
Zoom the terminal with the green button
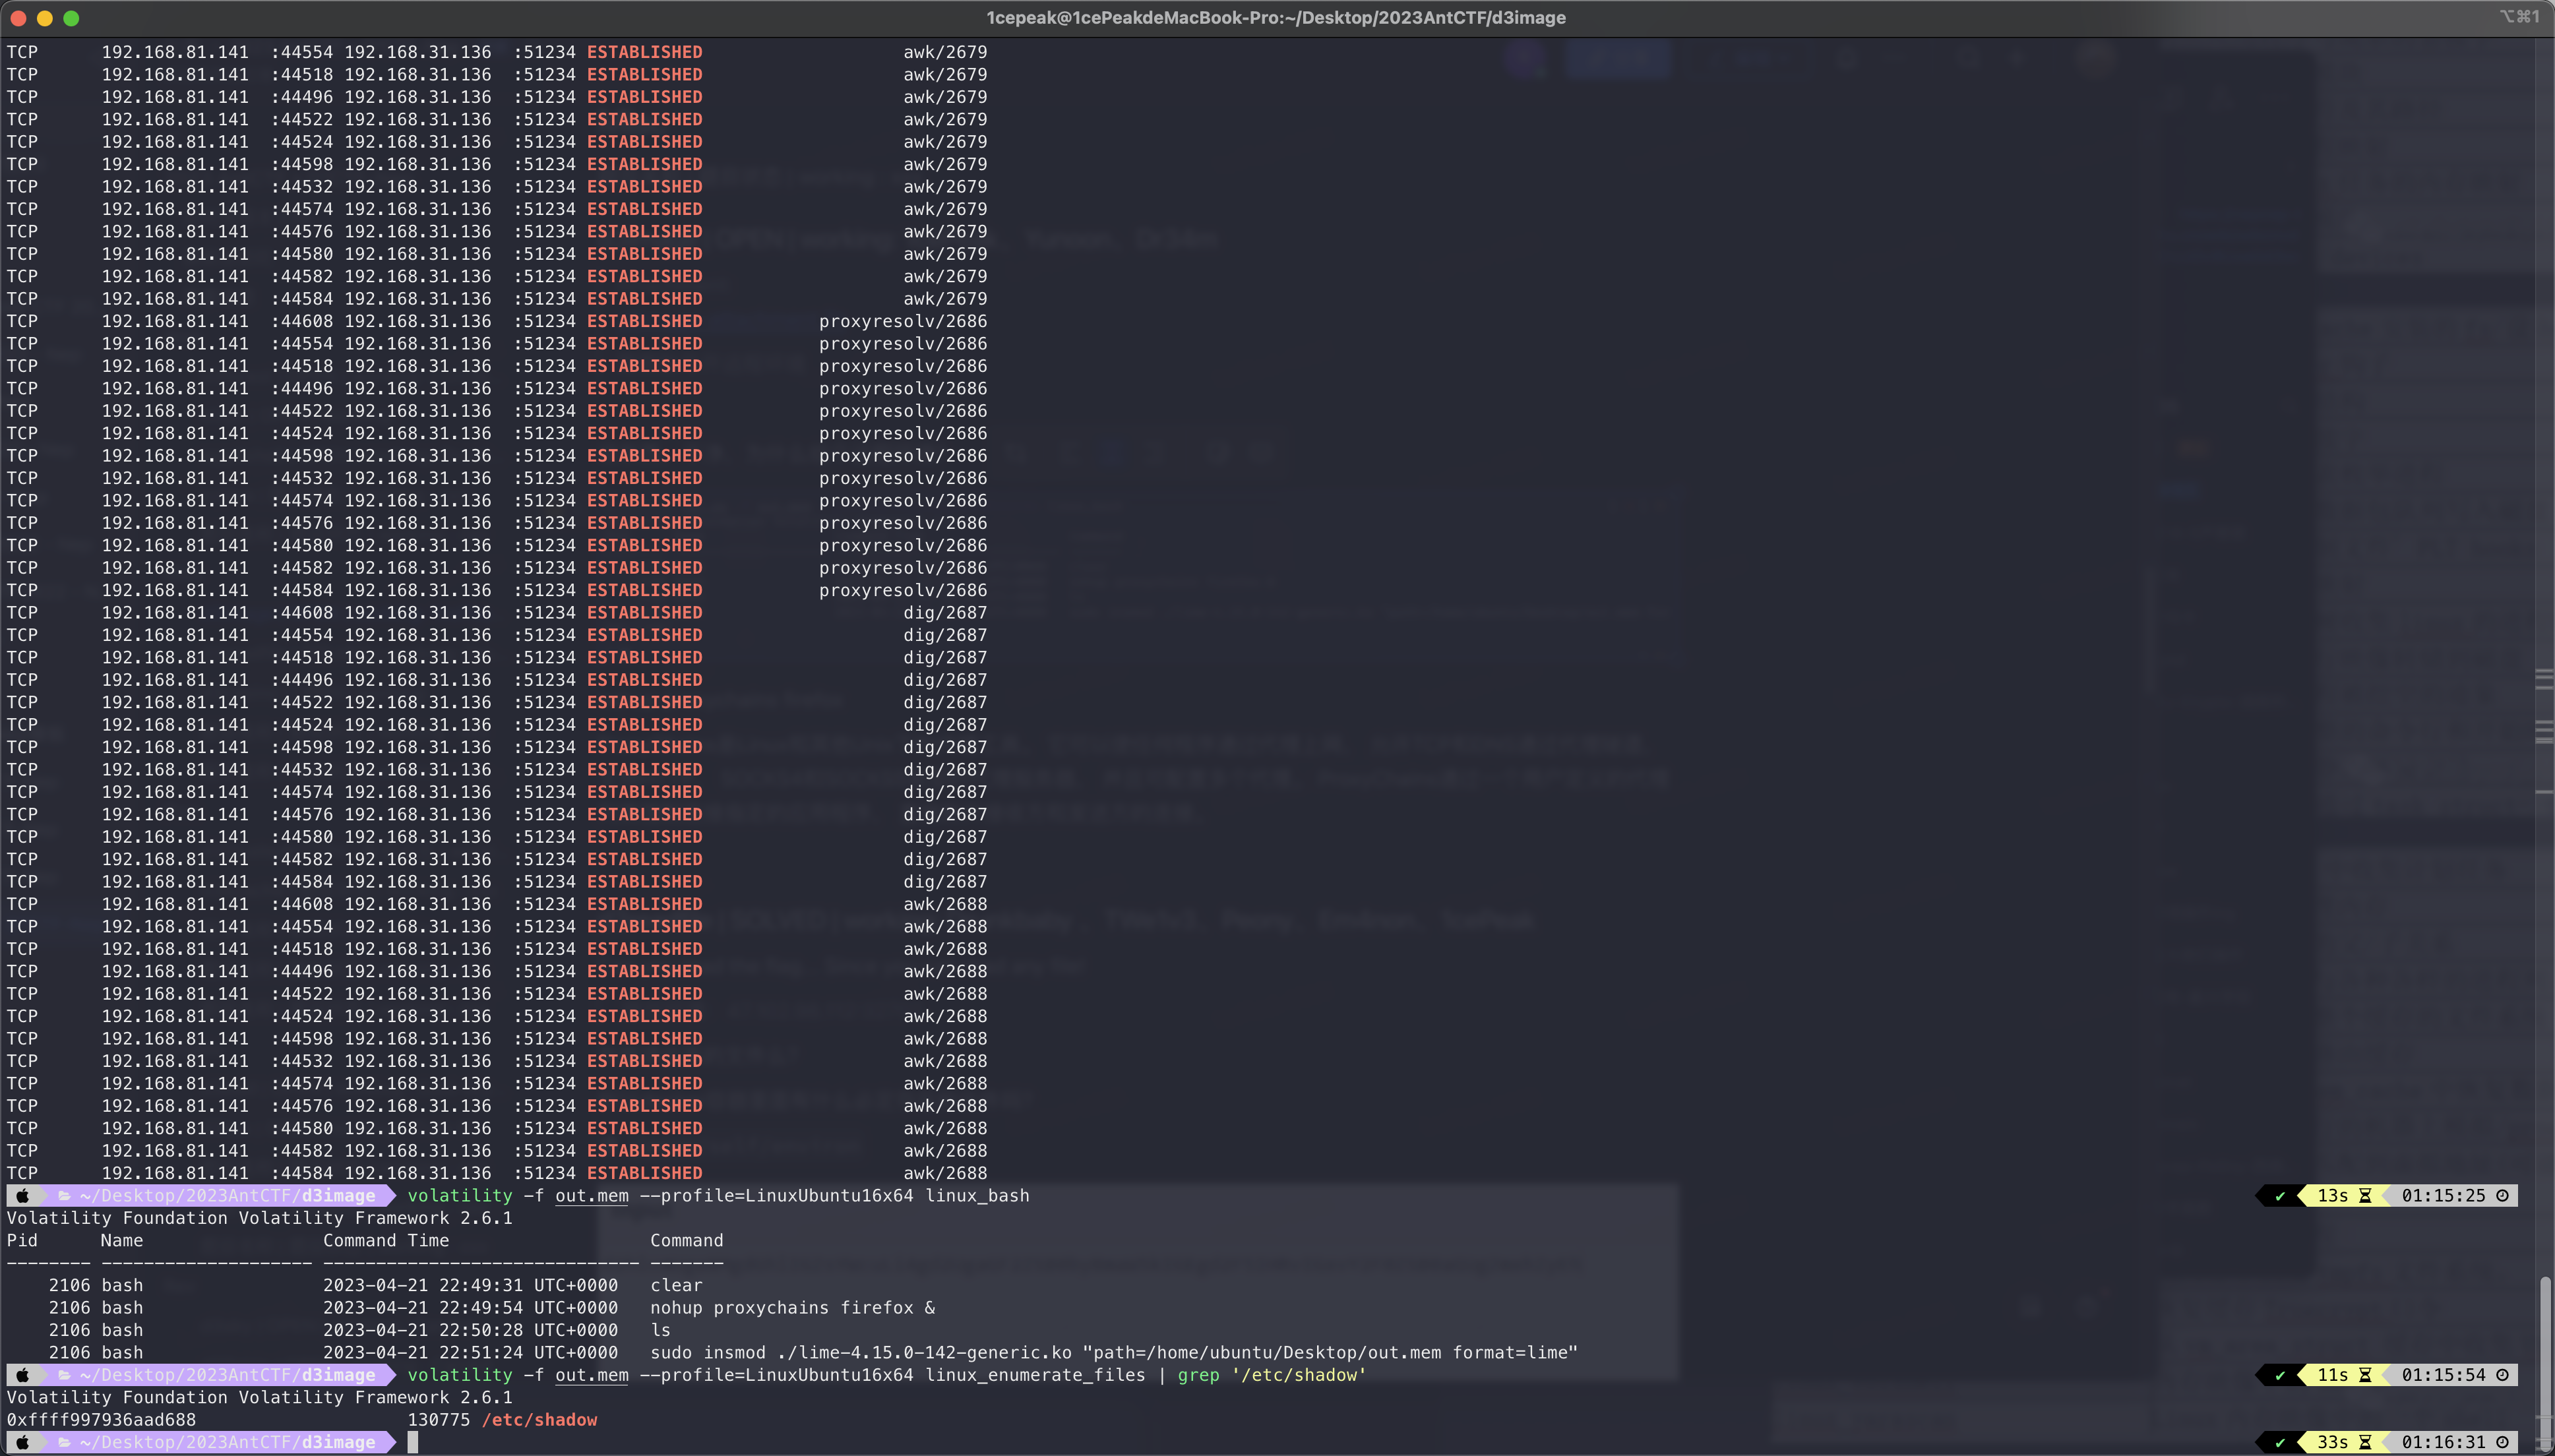[71, 18]
